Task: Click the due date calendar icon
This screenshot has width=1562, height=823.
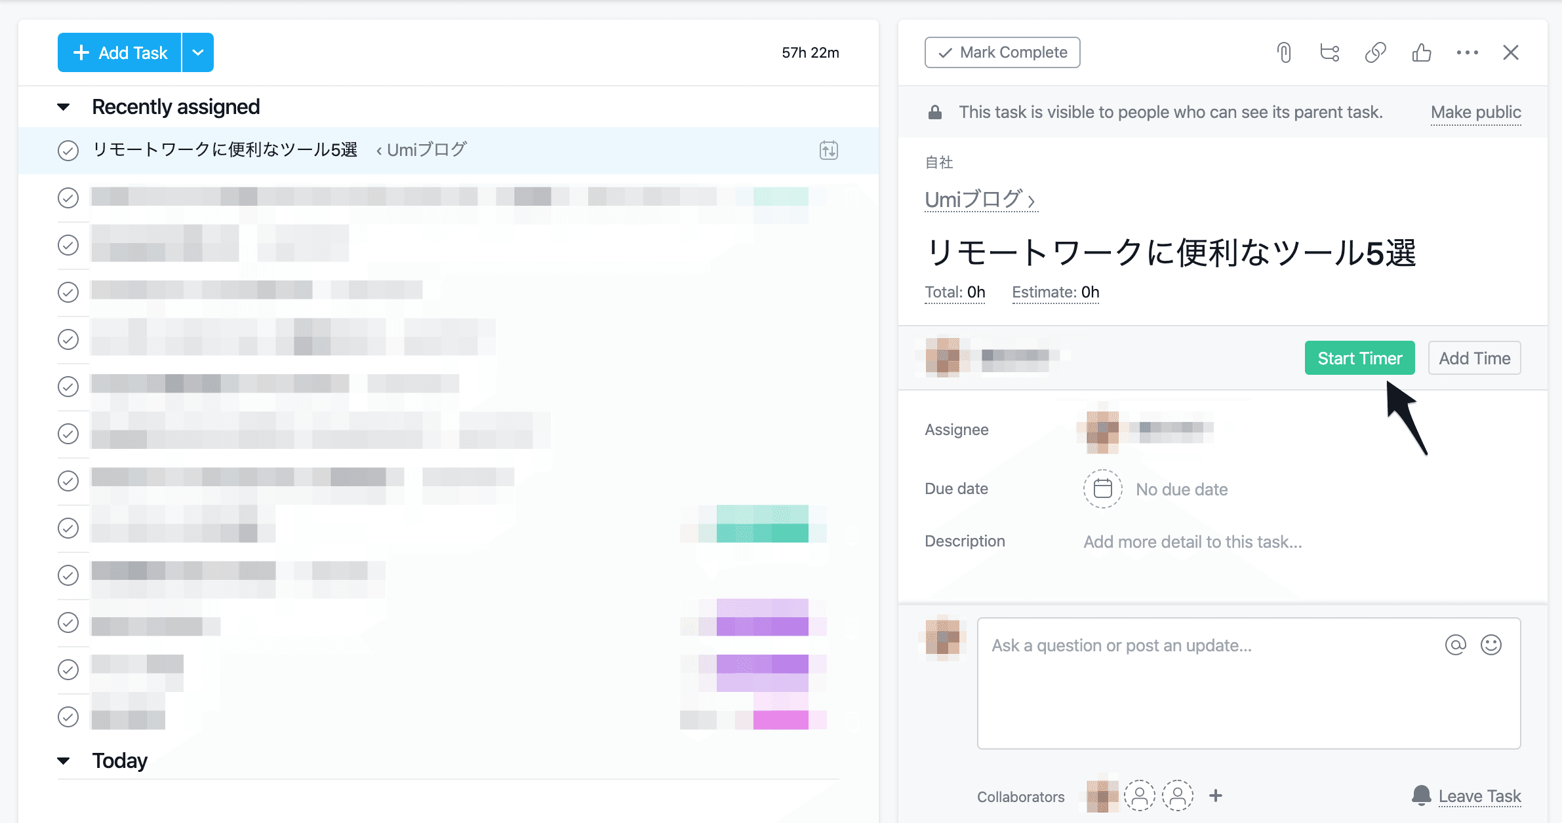Action: pos(1103,489)
